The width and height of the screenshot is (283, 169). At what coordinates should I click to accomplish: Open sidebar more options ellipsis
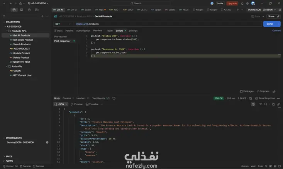[47, 16]
